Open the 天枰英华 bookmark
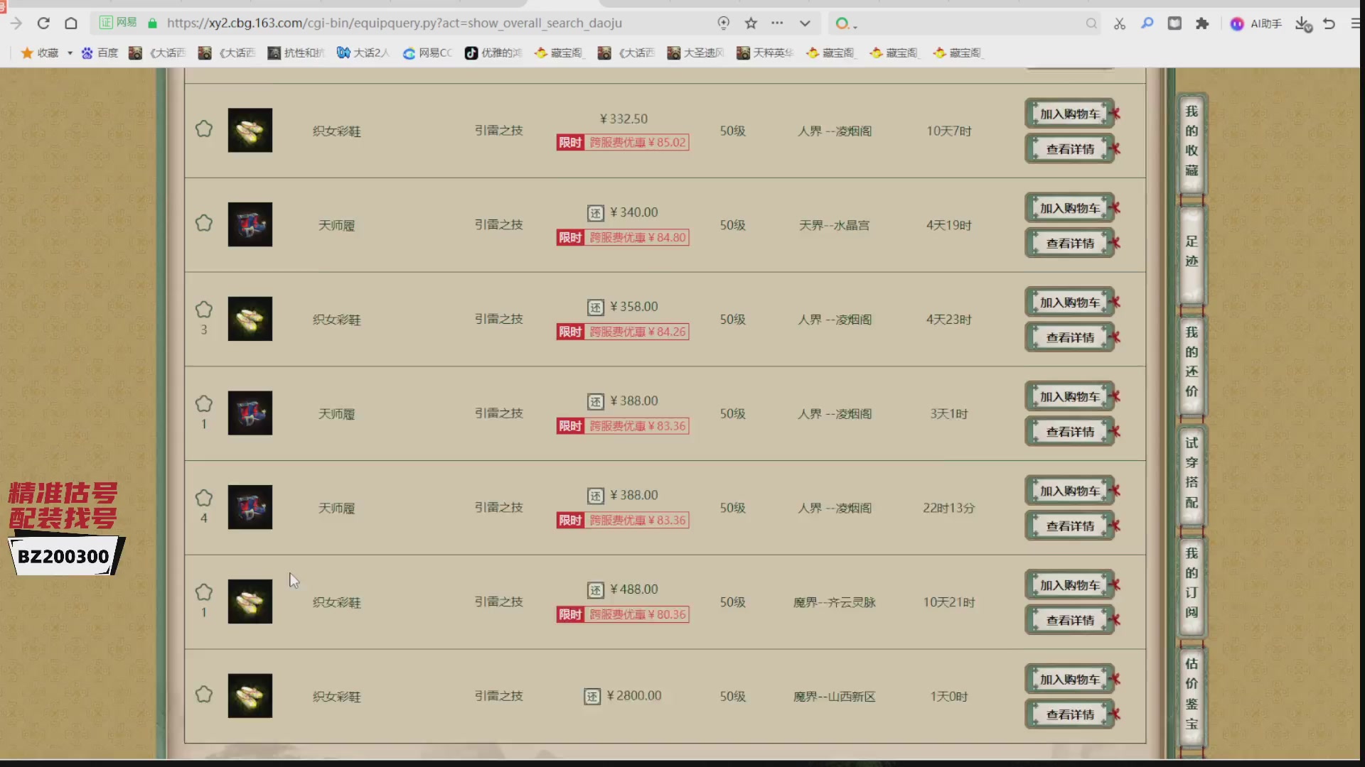 [x=765, y=53]
